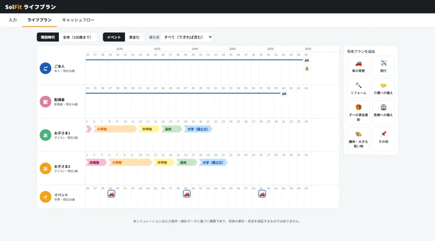Switch view to 資金化

[x=134, y=37]
